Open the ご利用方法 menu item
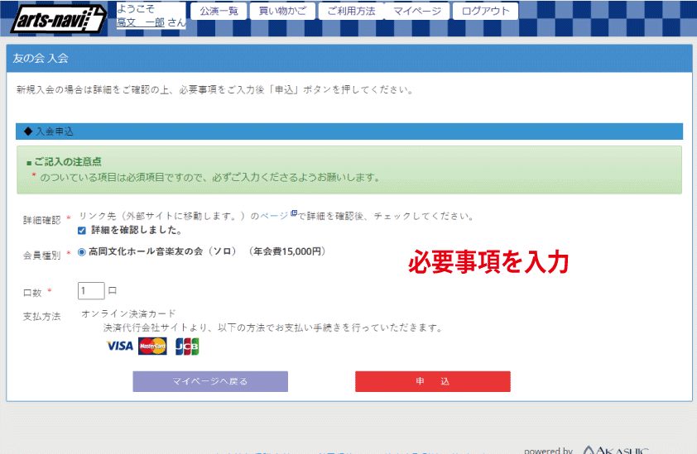The image size is (697, 454). tap(351, 11)
